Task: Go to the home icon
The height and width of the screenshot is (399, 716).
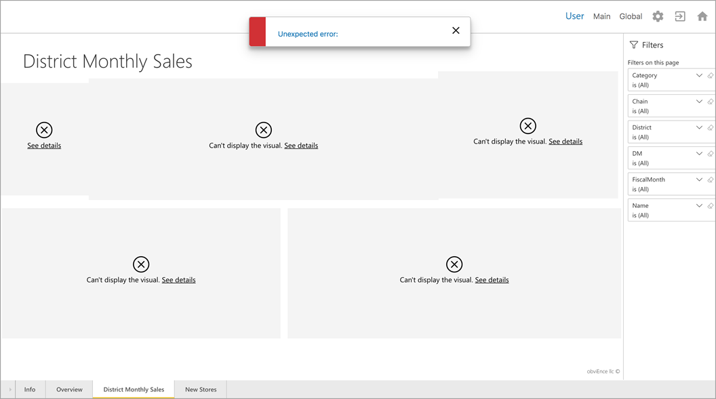Action: 702,16
